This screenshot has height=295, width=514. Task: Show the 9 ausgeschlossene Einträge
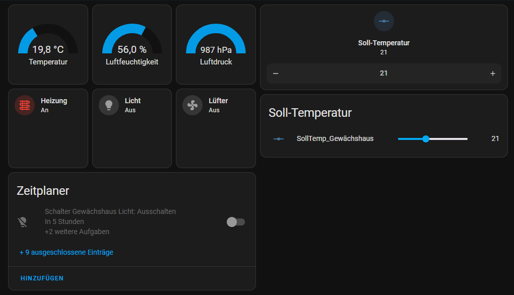click(66, 252)
